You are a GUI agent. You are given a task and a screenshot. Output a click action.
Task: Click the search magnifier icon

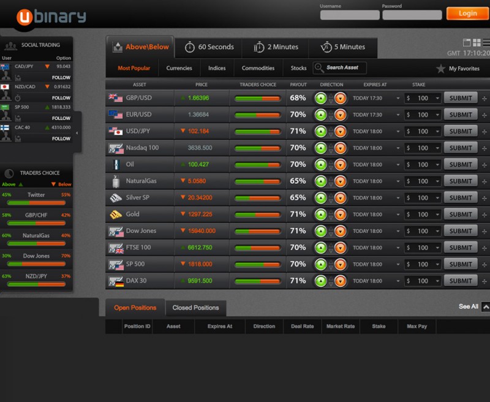click(x=318, y=67)
